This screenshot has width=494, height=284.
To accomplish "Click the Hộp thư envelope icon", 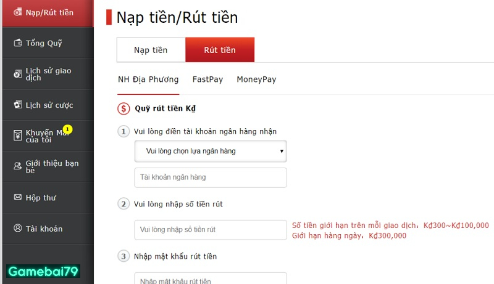I will (18, 197).
